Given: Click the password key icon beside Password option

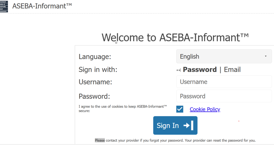Looking at the screenshot, I should 178,70.
